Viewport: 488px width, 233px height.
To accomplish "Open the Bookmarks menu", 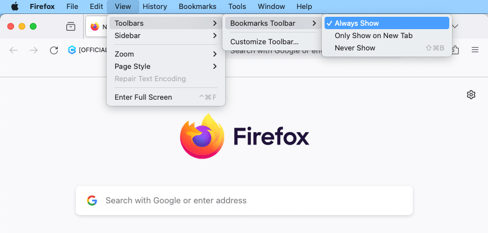I will 197,7.
